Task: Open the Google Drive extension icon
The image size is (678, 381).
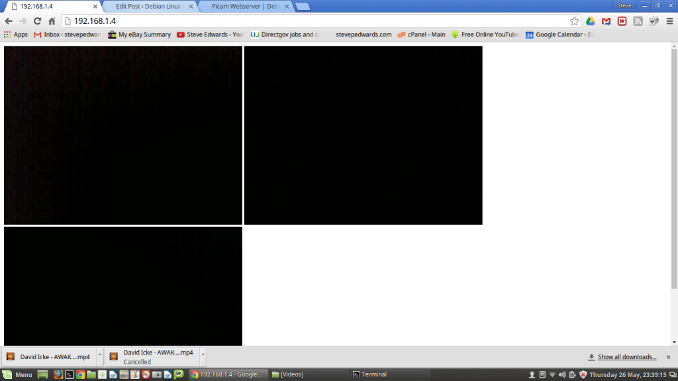Action: pos(590,21)
